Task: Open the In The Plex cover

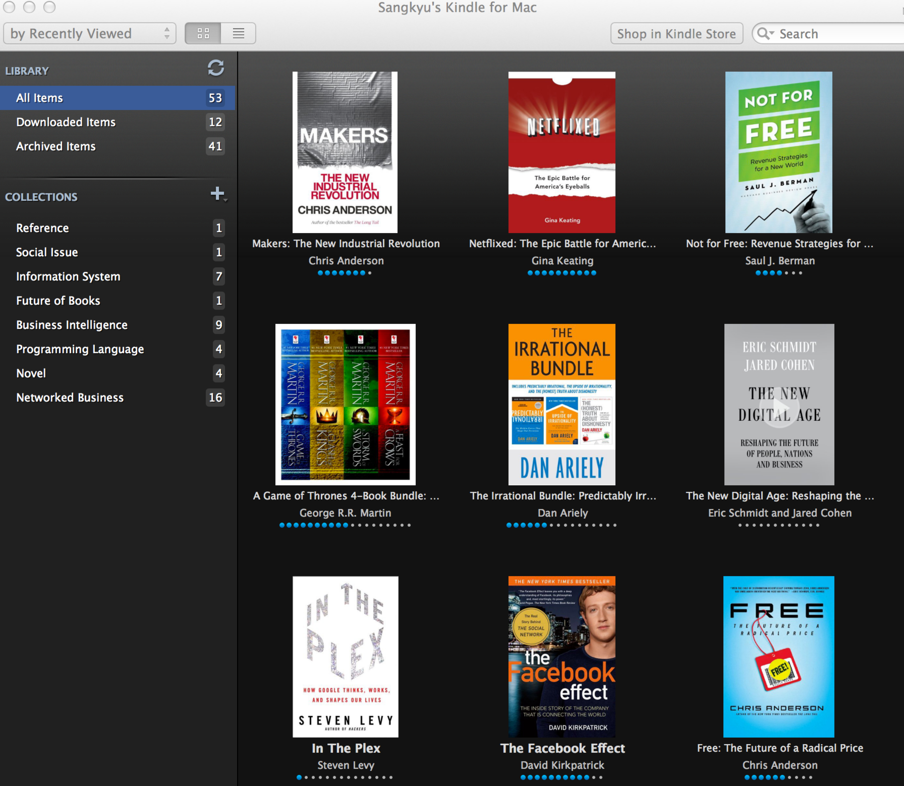Action: (x=345, y=656)
